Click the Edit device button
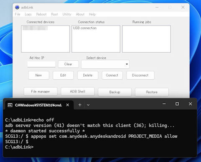The height and width of the screenshot is (162, 201). (63, 75)
